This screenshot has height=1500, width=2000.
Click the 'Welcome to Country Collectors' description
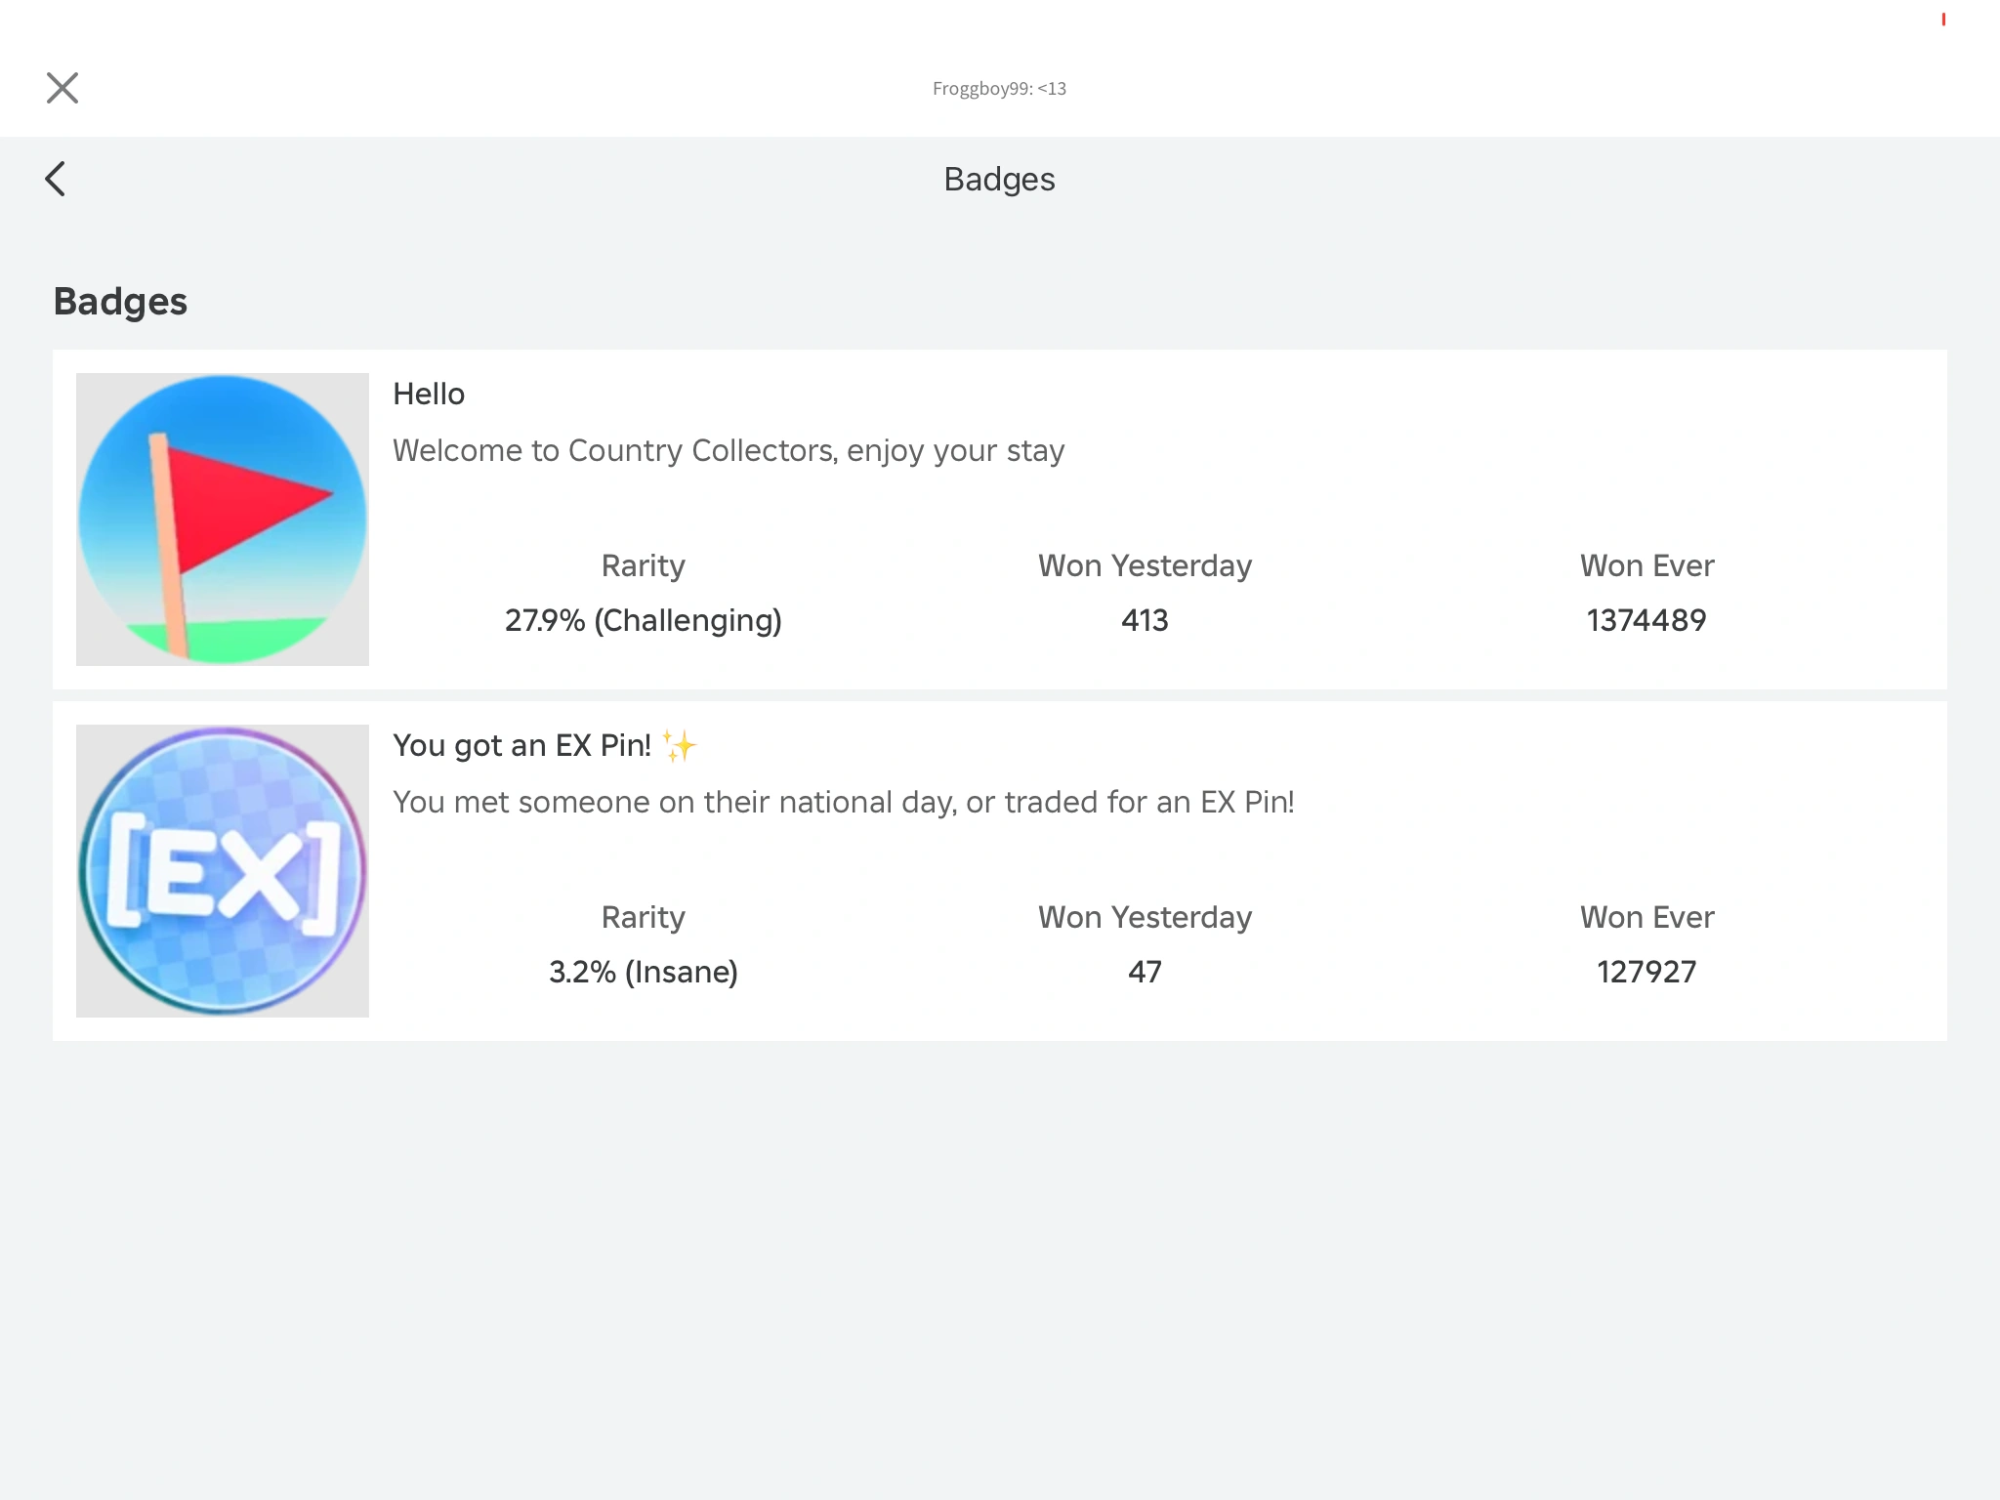729,450
